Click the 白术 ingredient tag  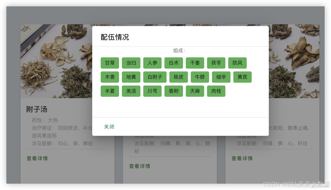[x=173, y=63]
